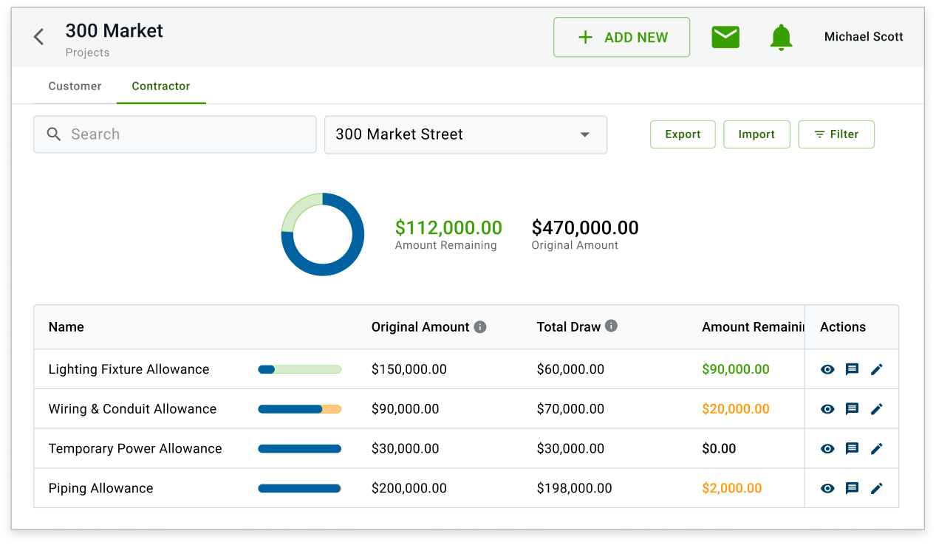View Lighting Fixture Allowance using the eye icon
Image resolution: width=936 pixels, height=545 pixels.
coord(827,369)
